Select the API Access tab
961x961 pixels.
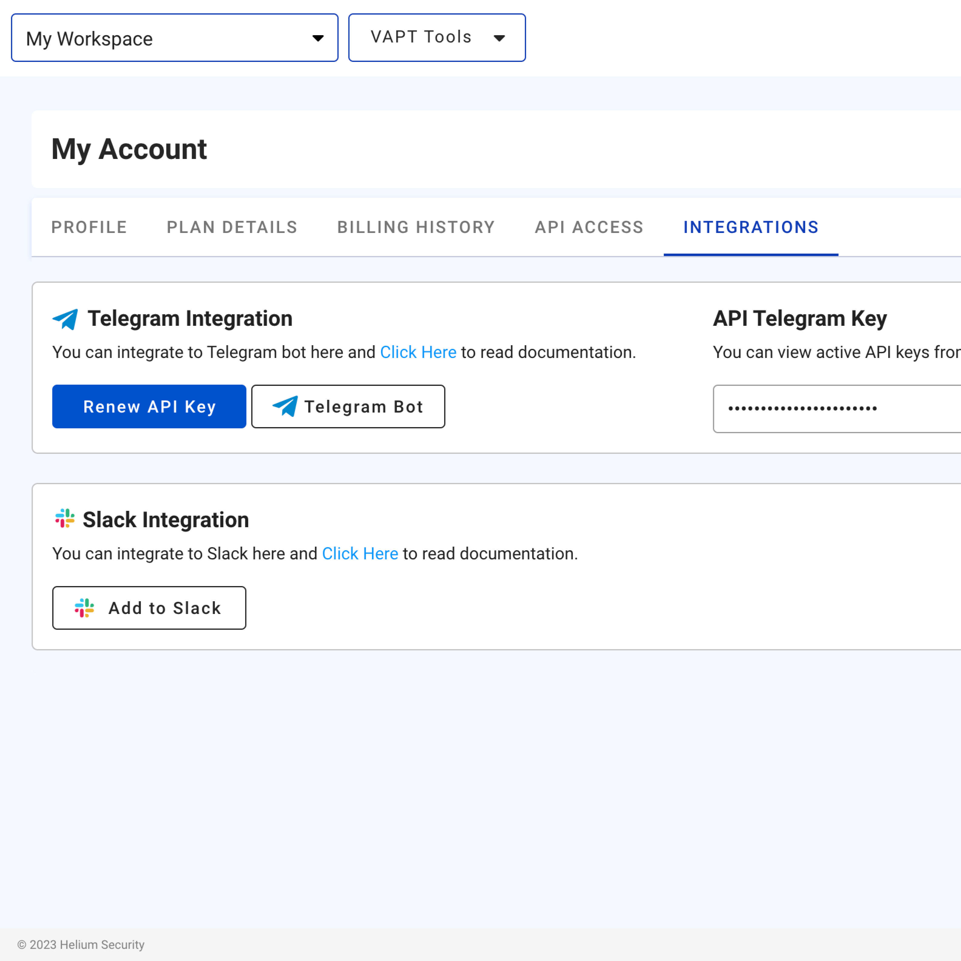[x=589, y=227]
